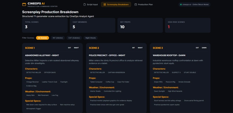Click the Script Input document icon
Image resolution: width=233 pixels, height=113 pixels.
click(x=84, y=5)
